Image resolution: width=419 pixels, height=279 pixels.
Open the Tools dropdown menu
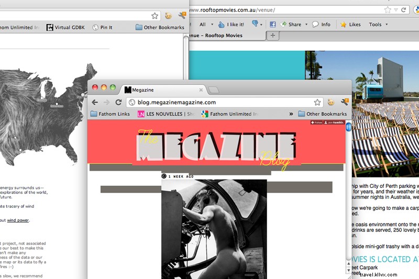click(378, 24)
